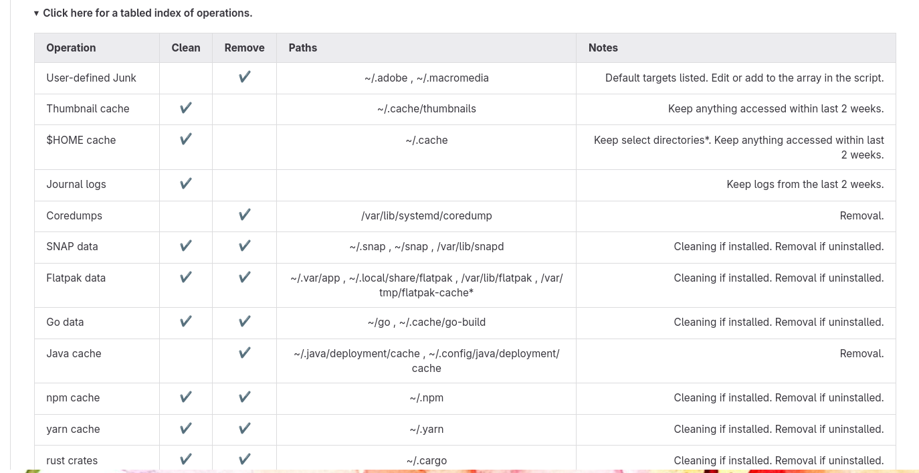Click the Go data operation cell
Image resolution: width=919 pixels, height=473 pixels.
[97, 323]
